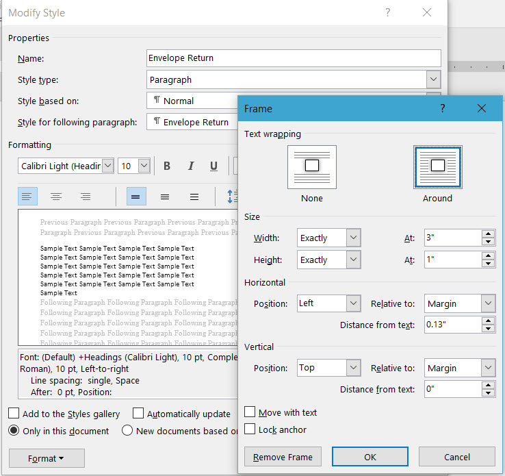Click Horizontal Distance 0.13" field
The height and width of the screenshot is (476, 505).
pyautogui.click(x=453, y=325)
